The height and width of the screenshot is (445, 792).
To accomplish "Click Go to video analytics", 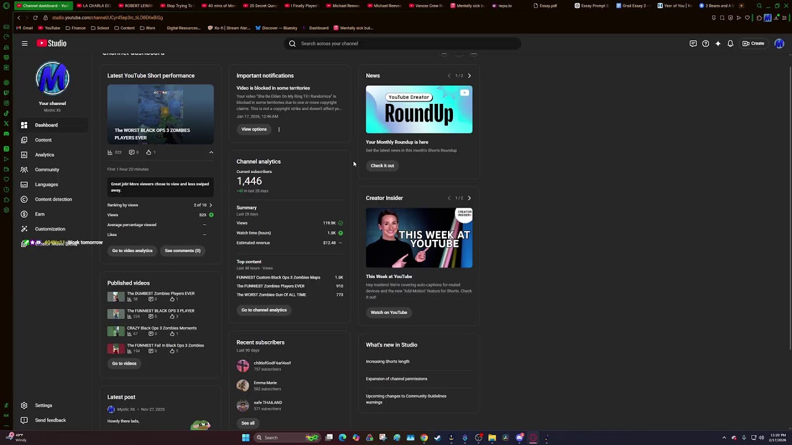I will pos(132,250).
